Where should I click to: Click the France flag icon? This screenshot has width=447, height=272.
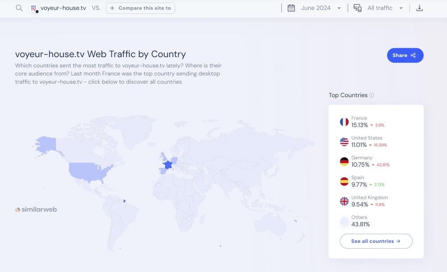tap(344, 122)
